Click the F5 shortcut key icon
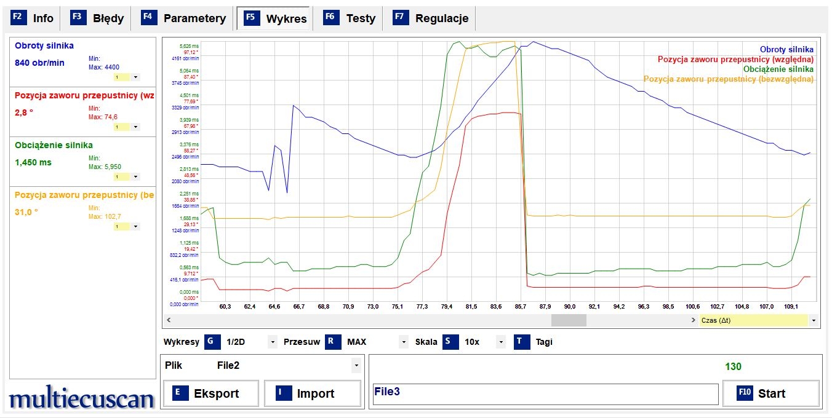 [x=251, y=17]
